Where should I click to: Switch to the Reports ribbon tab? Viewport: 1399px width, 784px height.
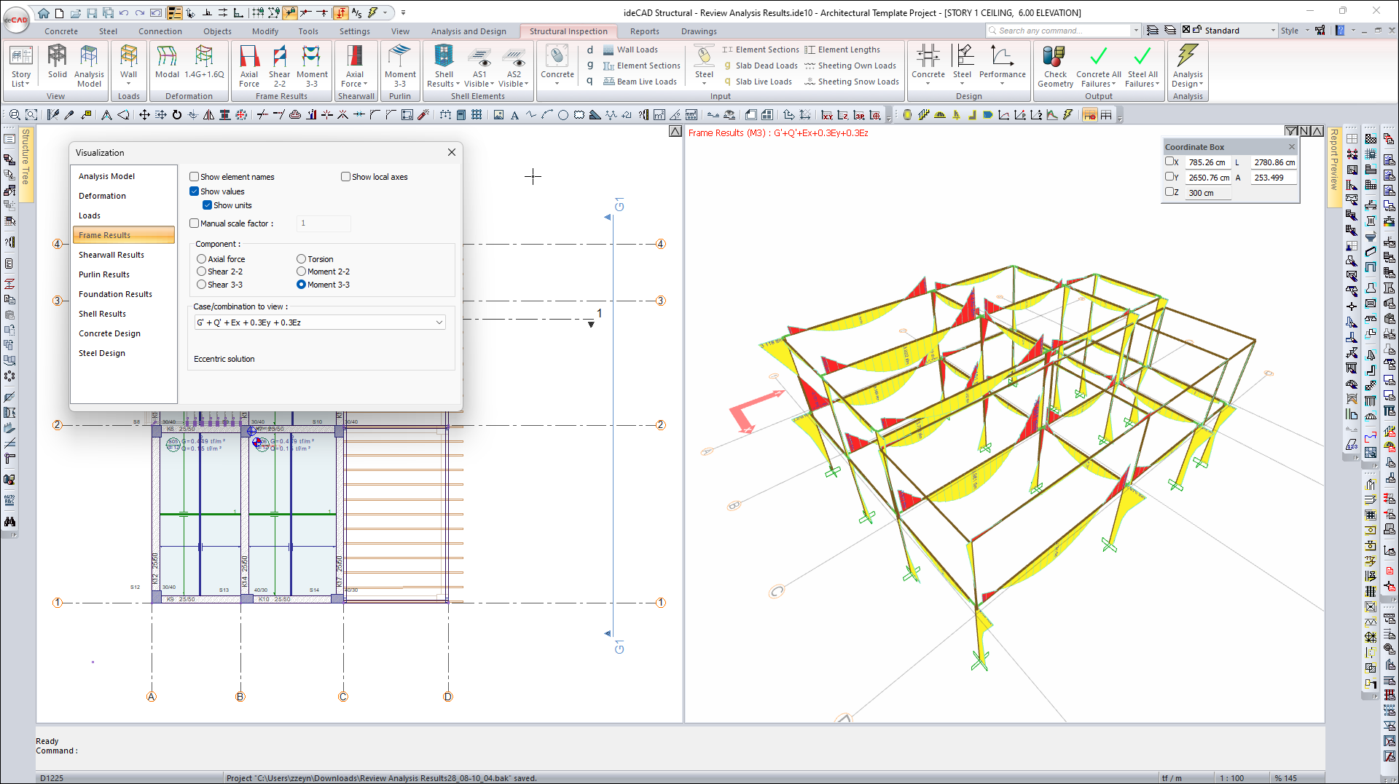click(644, 31)
